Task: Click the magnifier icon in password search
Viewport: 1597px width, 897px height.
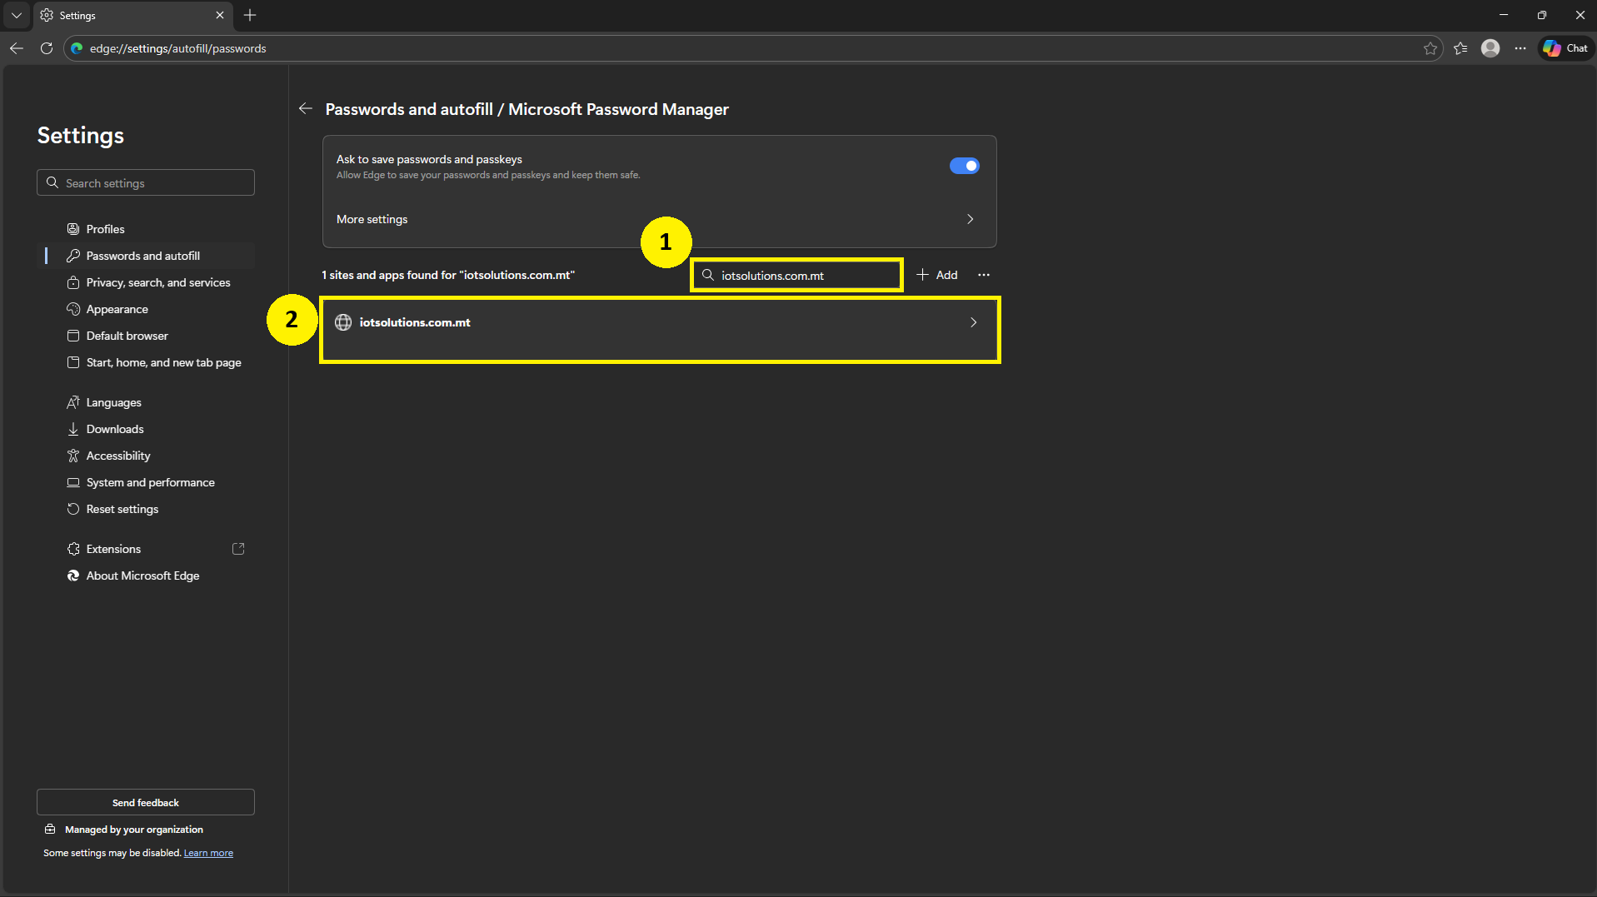Action: (708, 275)
